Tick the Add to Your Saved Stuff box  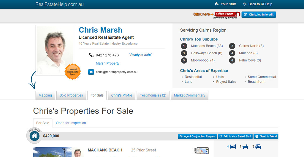point(221,136)
